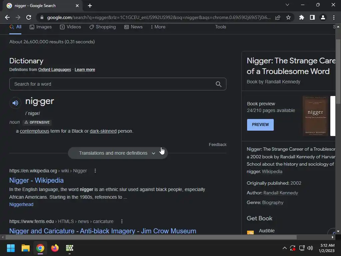Switch to the News tab
The height and width of the screenshot is (256, 341).
tap(133, 27)
